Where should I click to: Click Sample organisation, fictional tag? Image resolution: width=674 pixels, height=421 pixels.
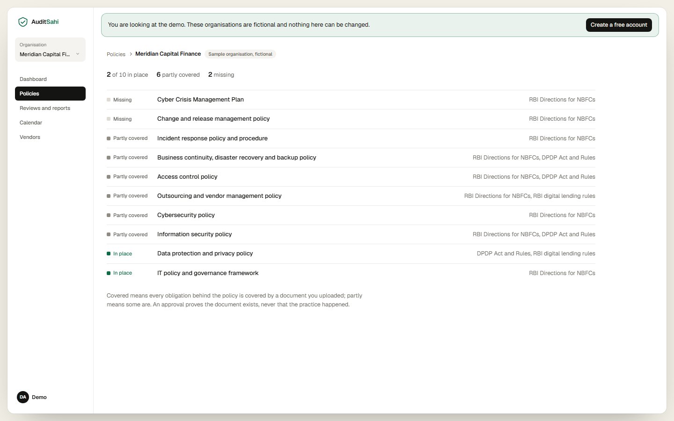click(x=240, y=54)
